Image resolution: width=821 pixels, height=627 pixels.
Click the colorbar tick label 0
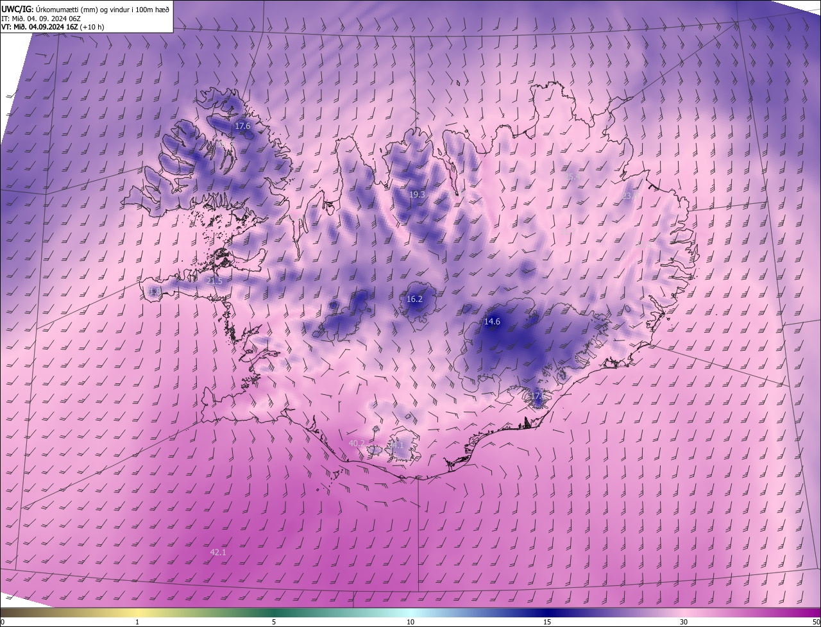click(x=2, y=622)
